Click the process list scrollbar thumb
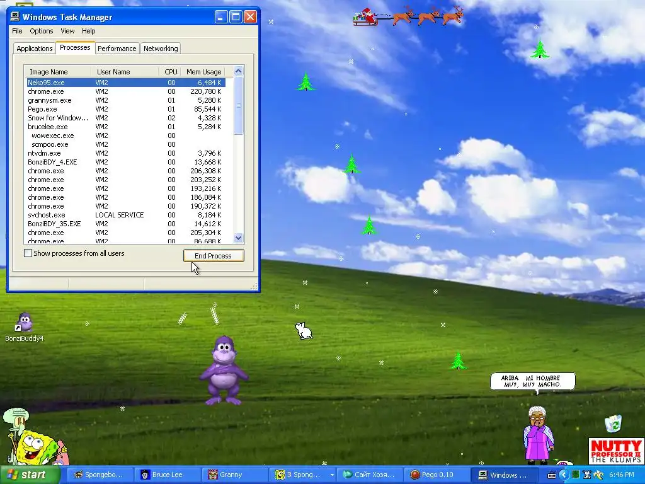The width and height of the screenshot is (645, 484). (238, 105)
